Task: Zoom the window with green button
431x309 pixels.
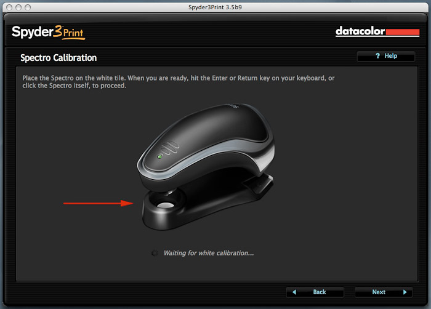Action: pyautogui.click(x=28, y=6)
